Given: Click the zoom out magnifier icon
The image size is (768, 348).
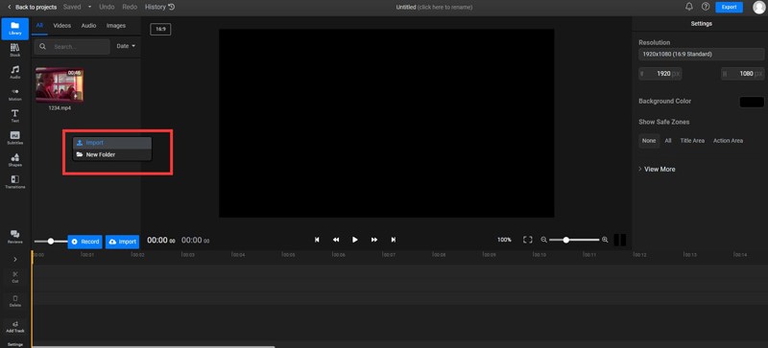Looking at the screenshot, I should [543, 240].
